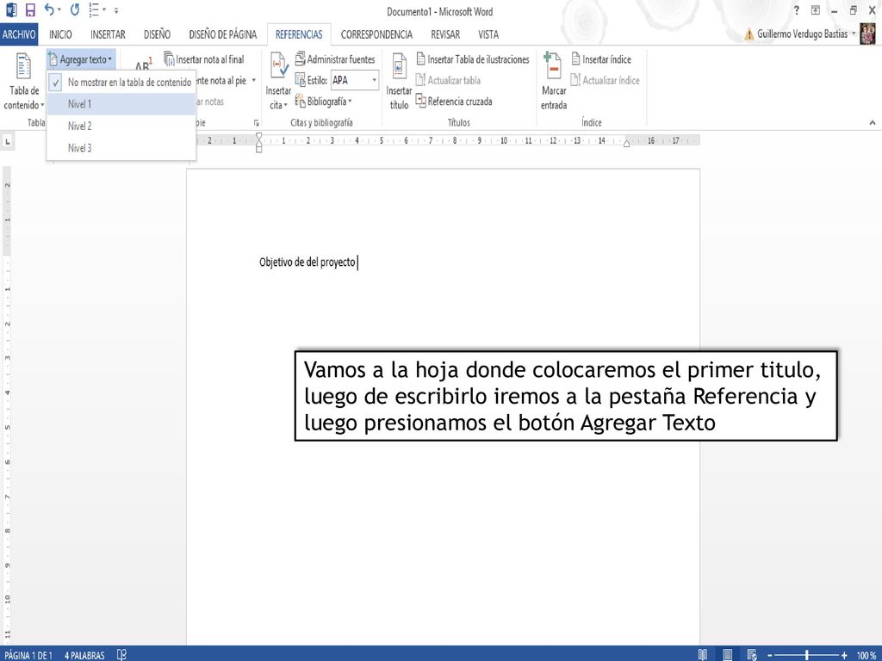Open the Bibliografía dropdown
882x661 pixels.
click(x=324, y=102)
